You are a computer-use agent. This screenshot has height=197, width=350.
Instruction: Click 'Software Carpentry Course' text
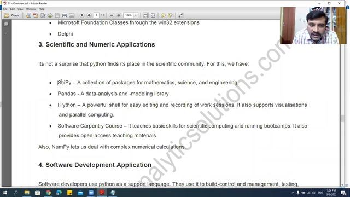point(90,126)
